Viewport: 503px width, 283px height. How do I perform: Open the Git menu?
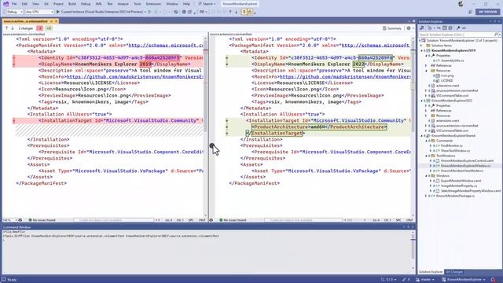click(46, 4)
